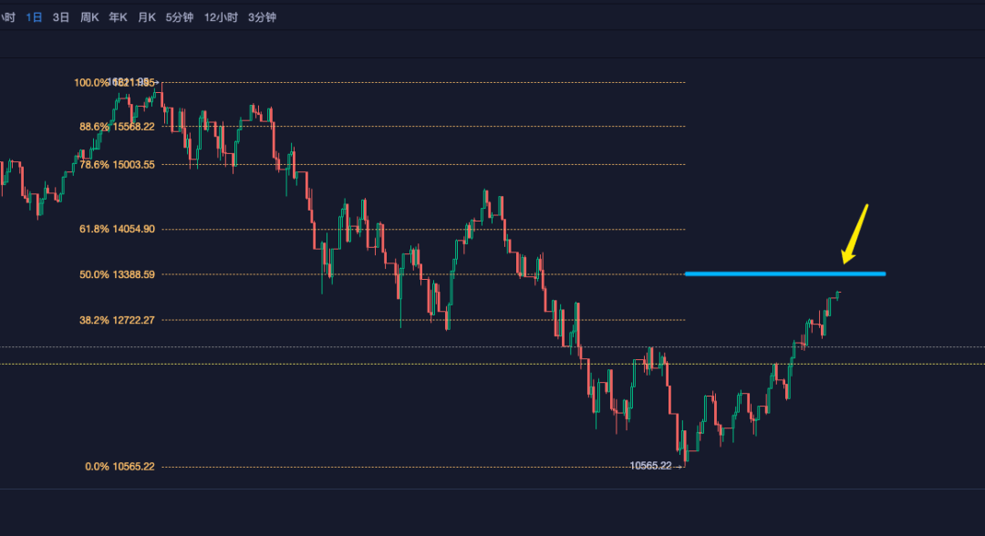Select the 5分钟 interval
The width and height of the screenshot is (985, 536).
pyautogui.click(x=180, y=17)
